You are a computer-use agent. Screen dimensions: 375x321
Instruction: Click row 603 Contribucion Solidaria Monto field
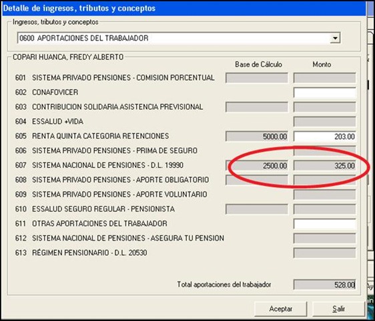(324, 107)
